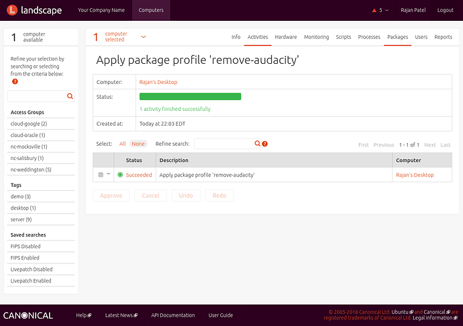Go to the Users tab
This screenshot has width=463, height=326.
pos(421,37)
